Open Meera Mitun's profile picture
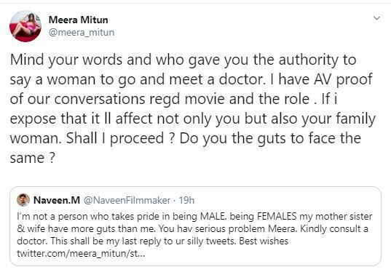The height and width of the screenshot is (280, 391). pyautogui.click(x=25, y=26)
